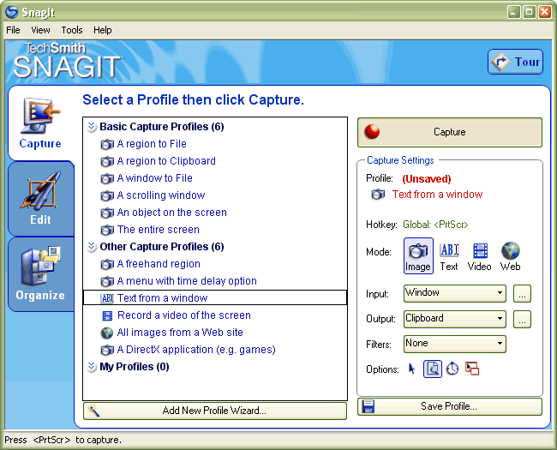Select 'A scrolling window' profile
Image resolution: width=557 pixels, height=450 pixels.
click(x=161, y=195)
